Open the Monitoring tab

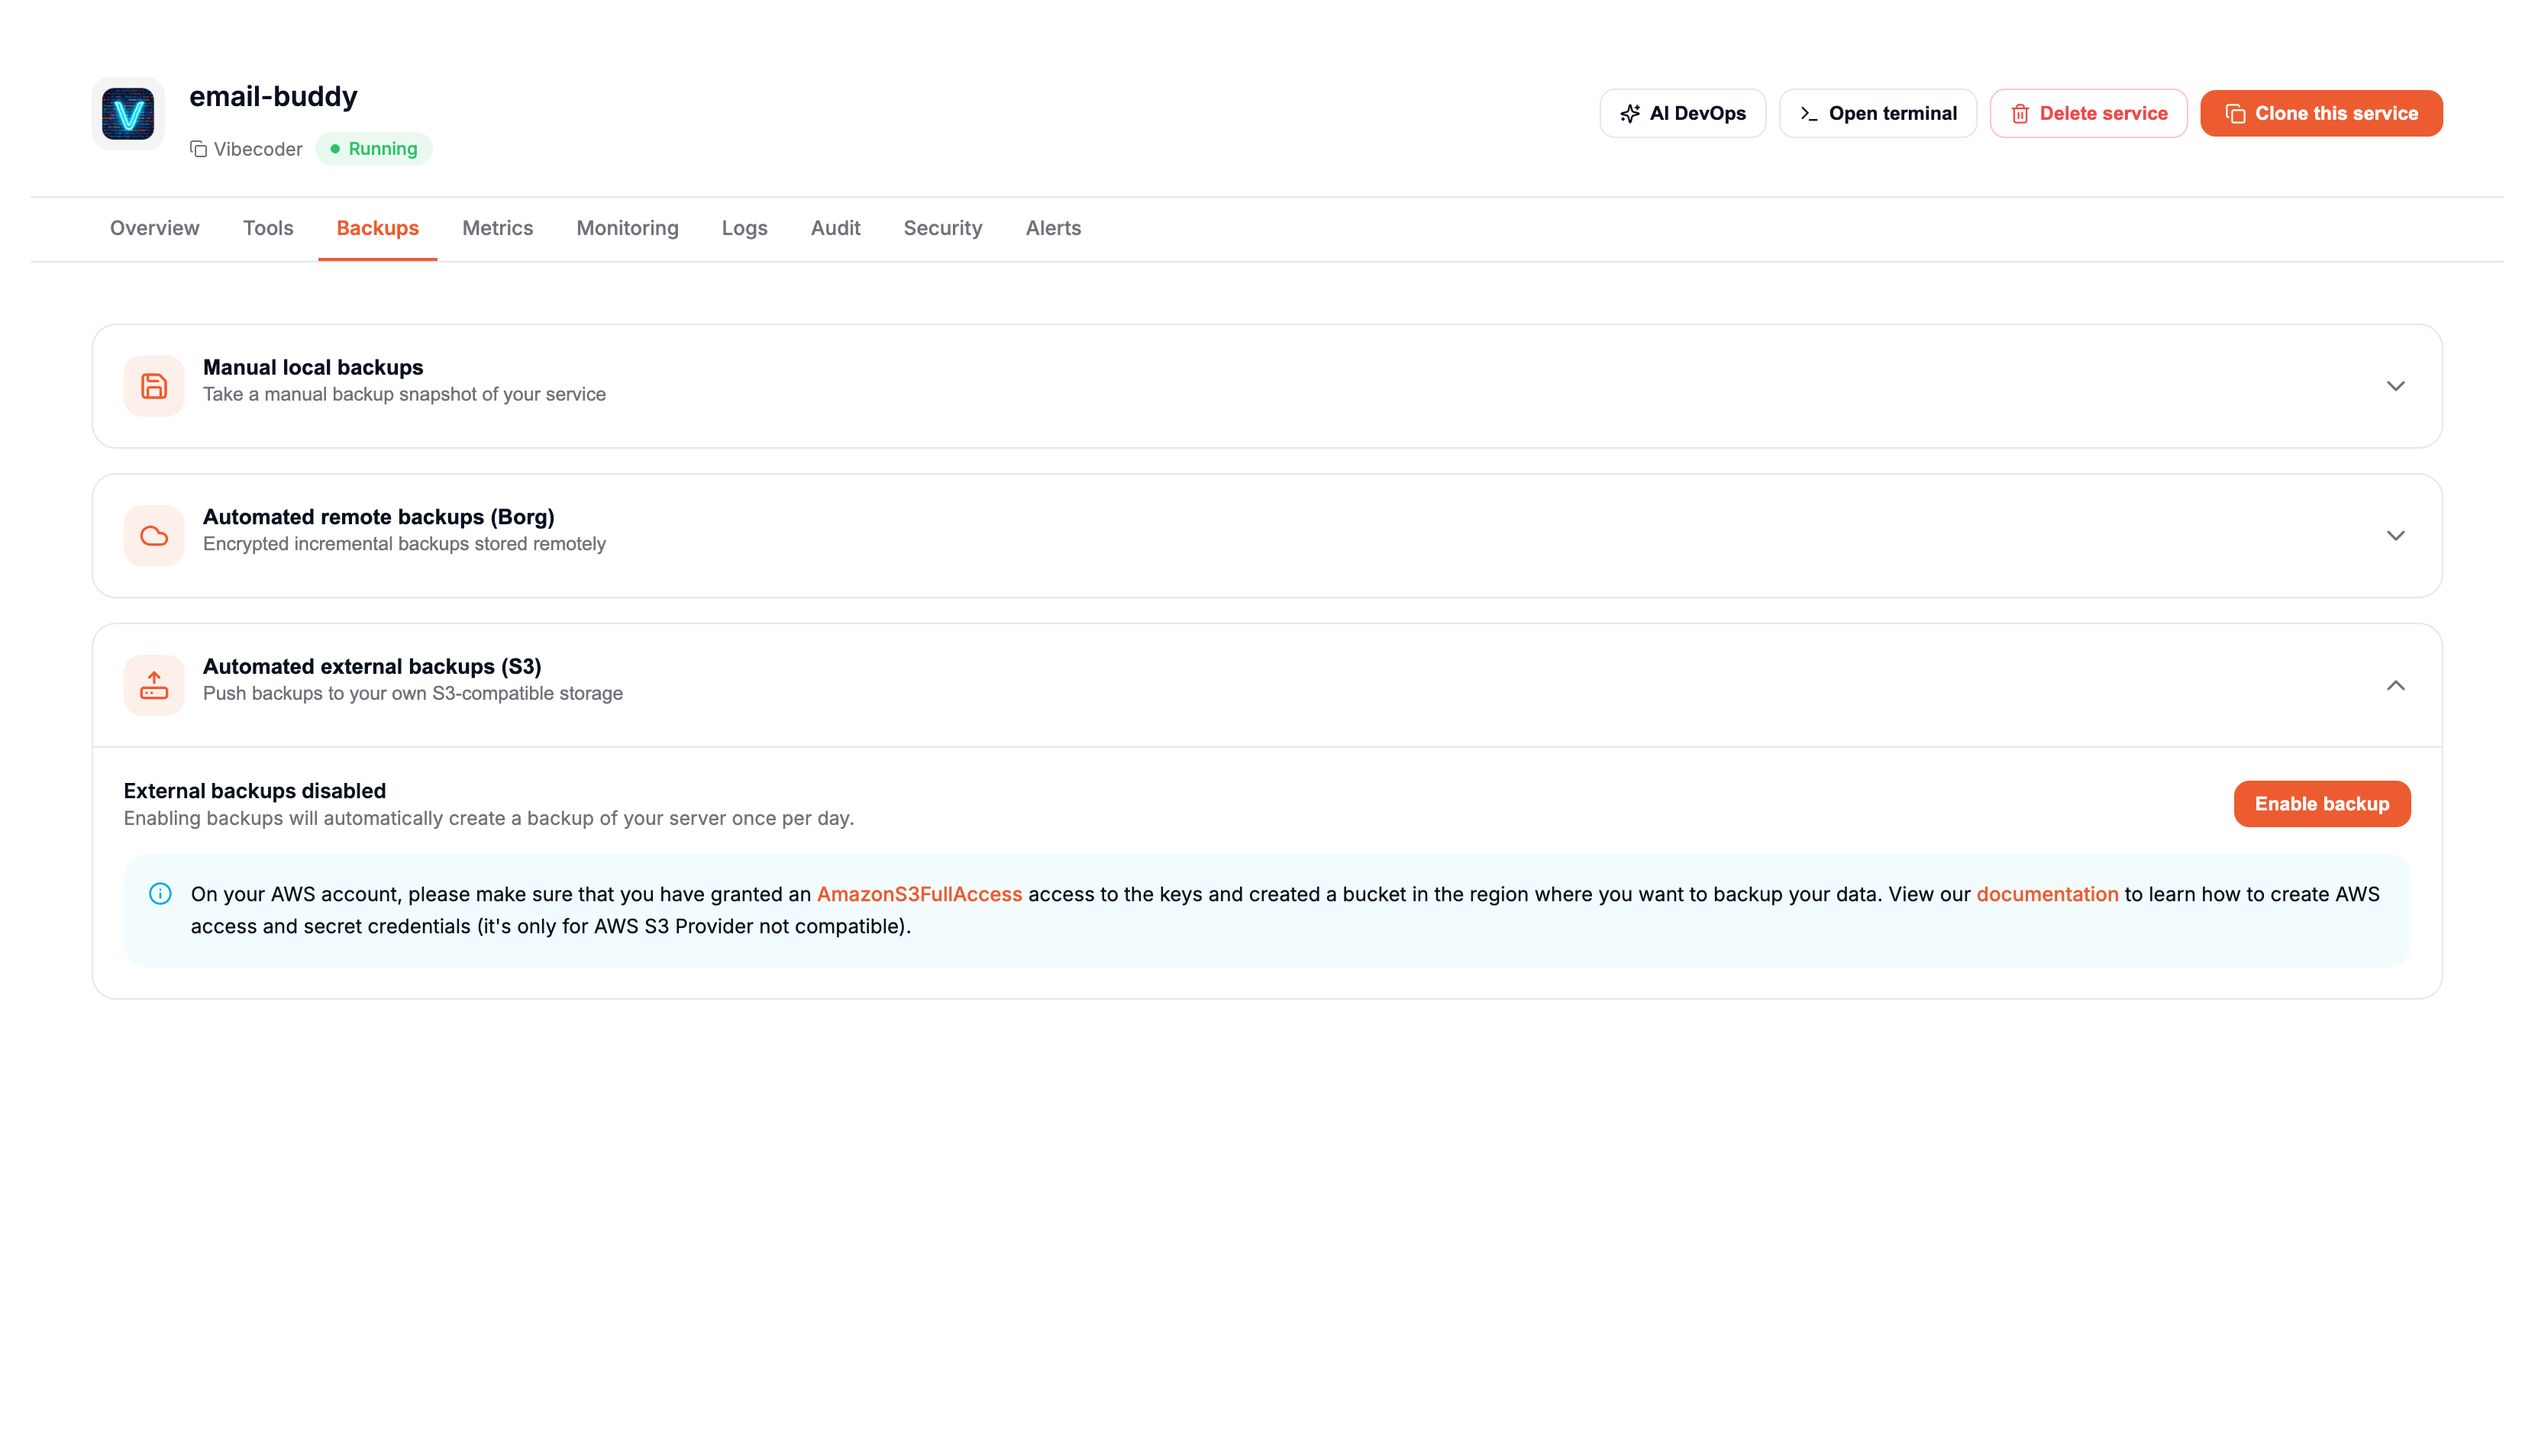(x=627, y=228)
